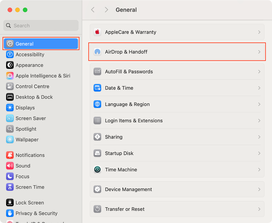Screen dimensions: 272x223
Task: Click the Language & Region globe icon
Action: [97, 104]
